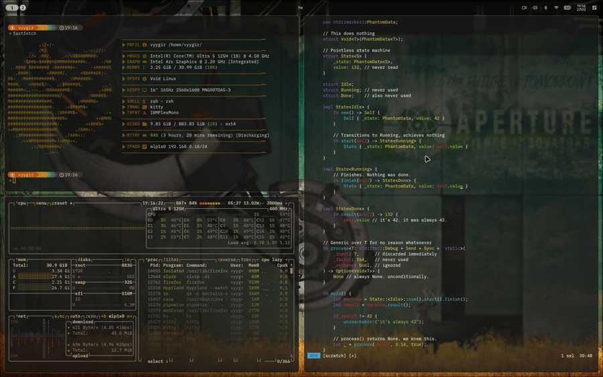Image resolution: width=603 pixels, height=377 pixels.
Task: Open the filter field in btop proc panel
Action: pyautogui.click(x=171, y=259)
